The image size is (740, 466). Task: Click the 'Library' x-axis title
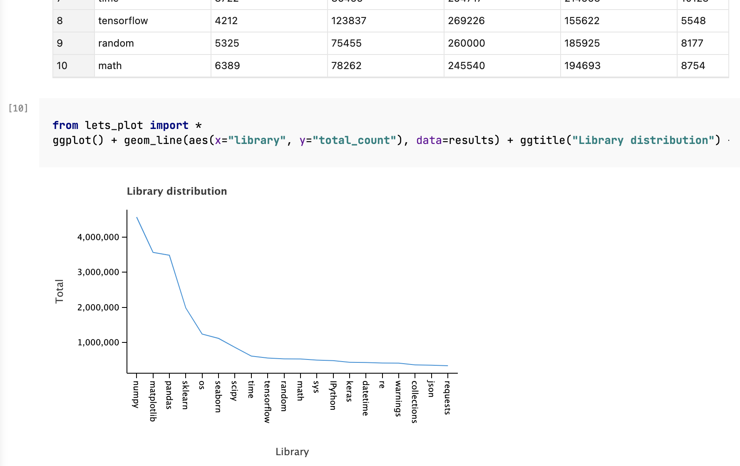click(292, 451)
